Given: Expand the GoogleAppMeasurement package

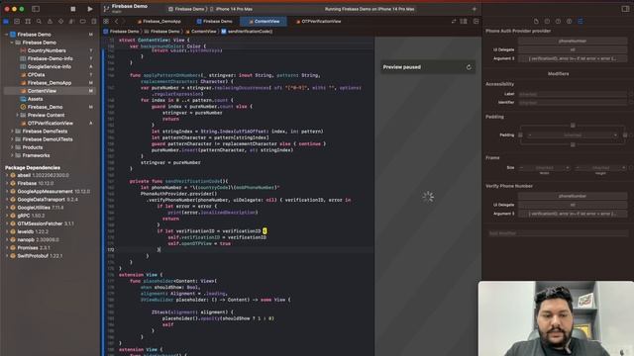Looking at the screenshot, I should point(7,192).
